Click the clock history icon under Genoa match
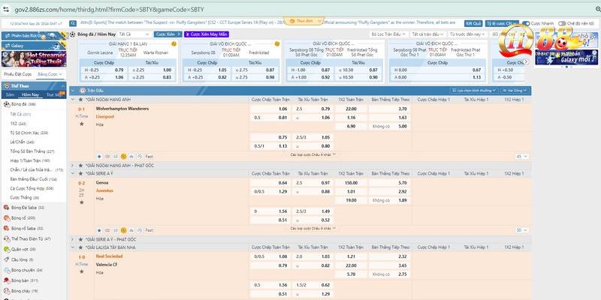Viewport: 601px width, 300px height. (x=140, y=230)
